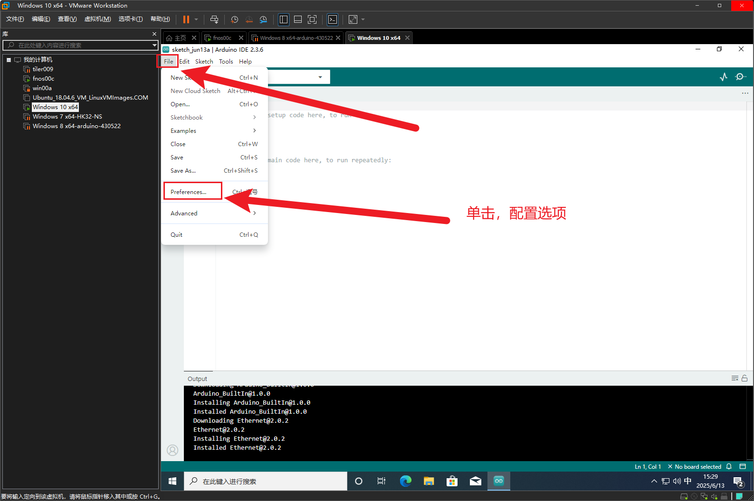Select Windows 7 x64-HK32-NS in library
The height and width of the screenshot is (501, 754).
(67, 117)
